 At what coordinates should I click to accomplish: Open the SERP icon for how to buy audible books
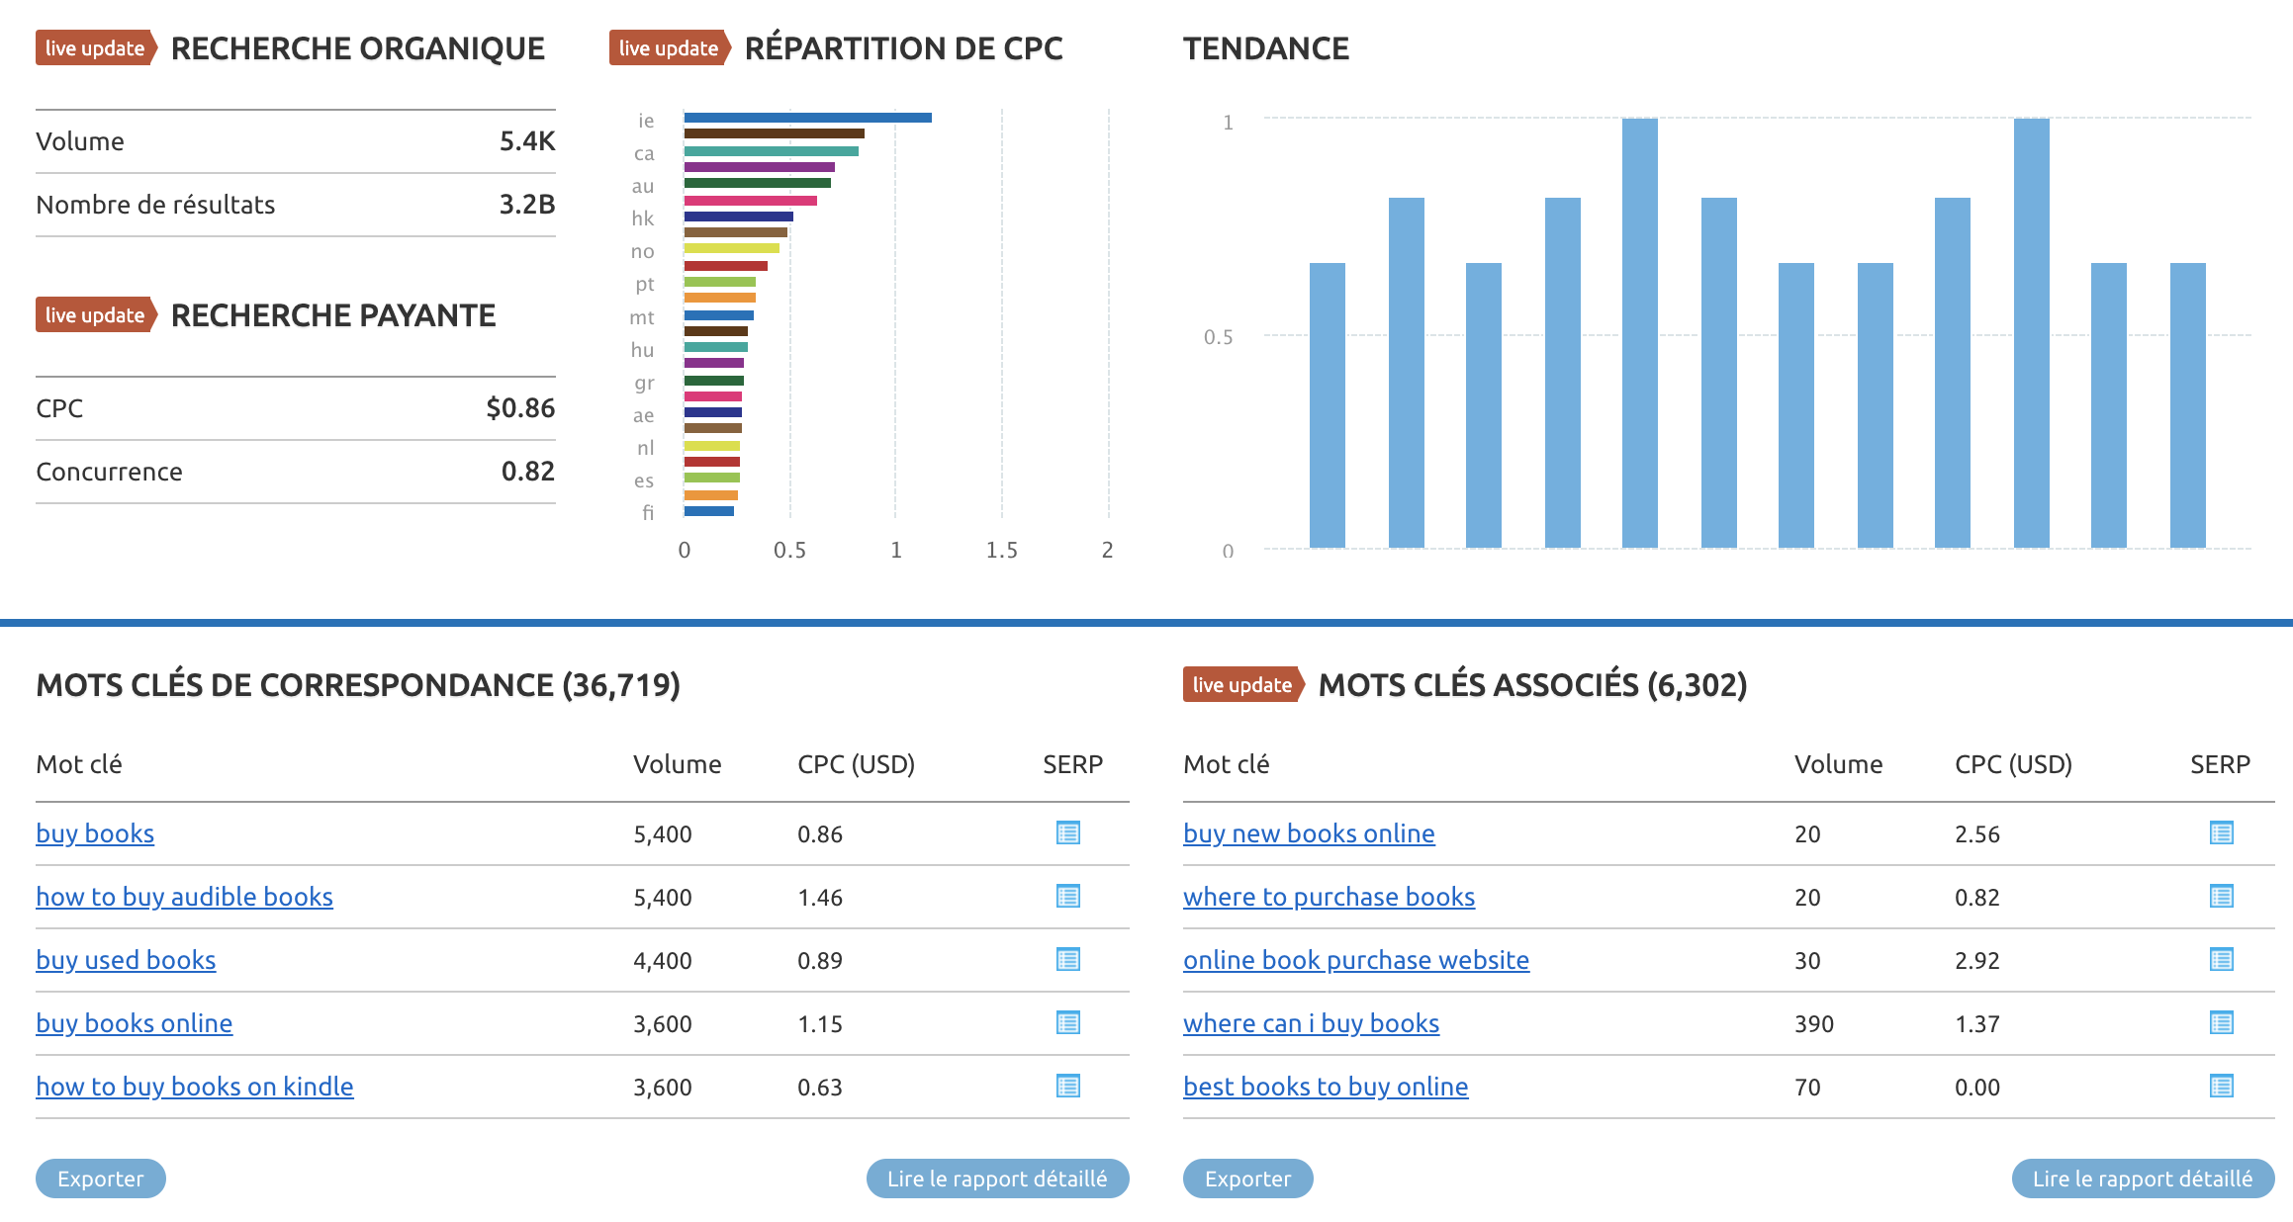1067,897
